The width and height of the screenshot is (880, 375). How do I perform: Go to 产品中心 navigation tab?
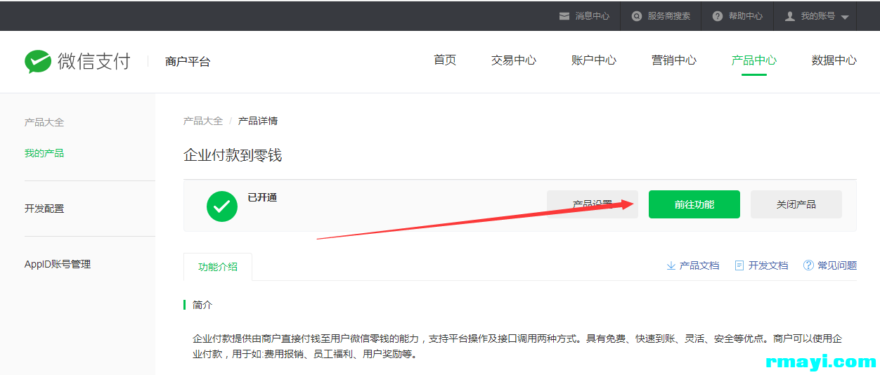[754, 60]
